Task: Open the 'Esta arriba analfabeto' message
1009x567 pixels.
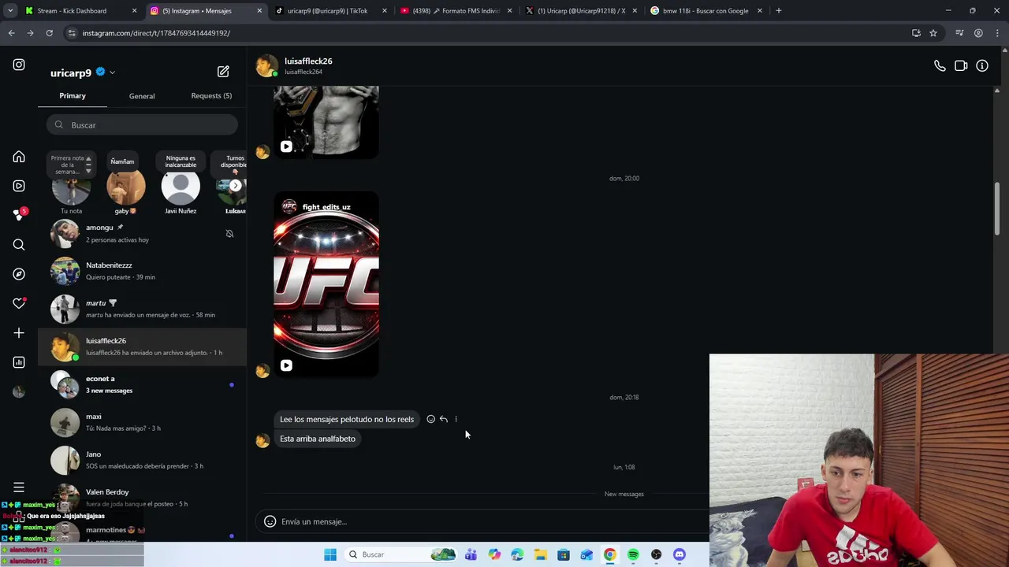Action: click(318, 439)
